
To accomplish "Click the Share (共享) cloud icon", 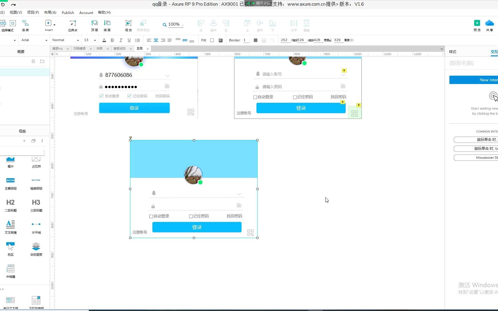I will pyautogui.click(x=490, y=23).
